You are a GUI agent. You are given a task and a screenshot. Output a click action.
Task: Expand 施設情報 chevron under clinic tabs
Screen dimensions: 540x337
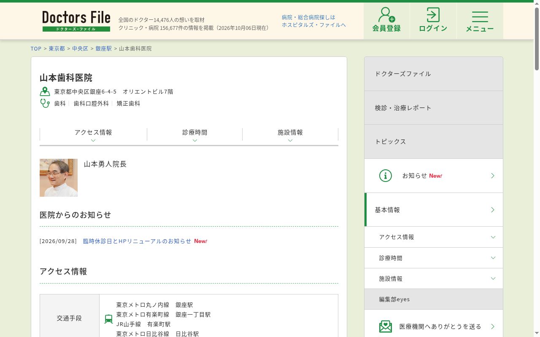tap(290, 140)
